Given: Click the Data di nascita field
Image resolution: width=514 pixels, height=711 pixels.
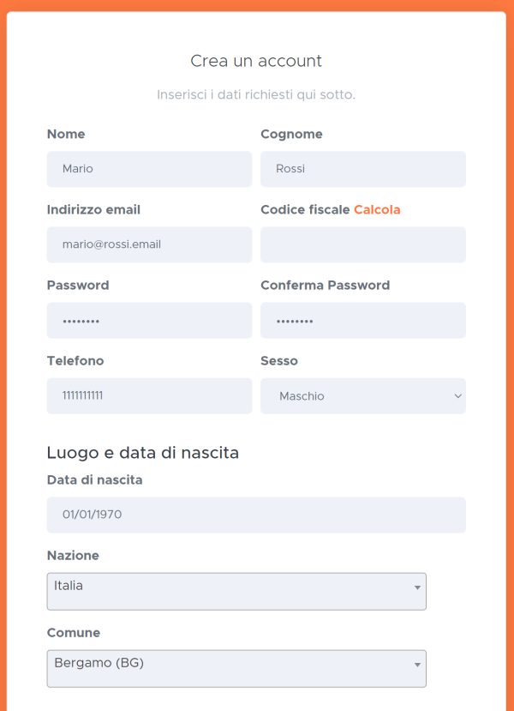Looking at the screenshot, I should 256,515.
